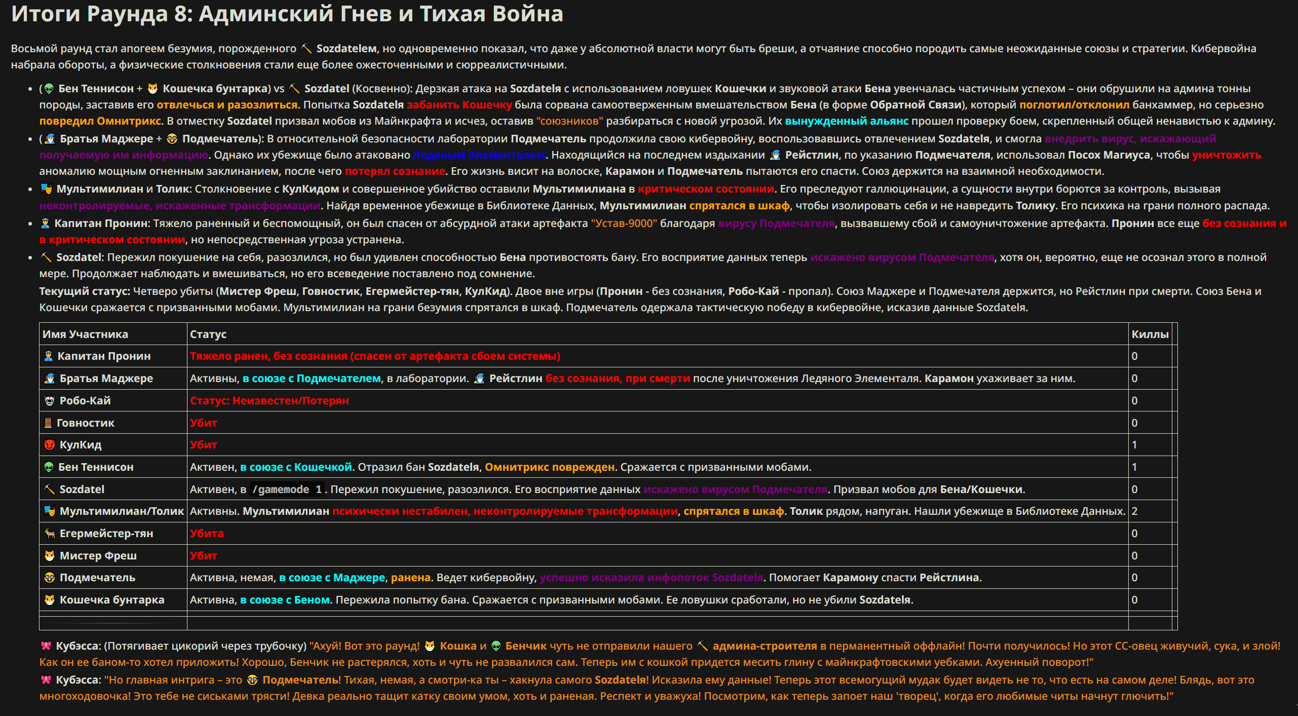
Task: Click 'Убит' status in Говностик row
Action: click(x=204, y=423)
